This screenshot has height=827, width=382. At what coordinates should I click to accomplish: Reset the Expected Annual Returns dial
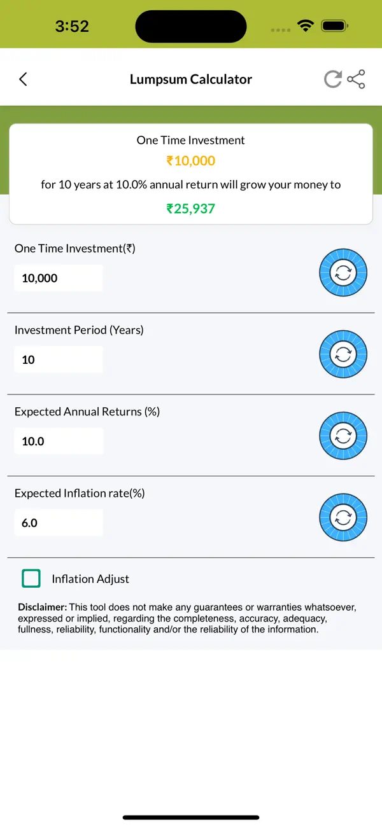343,436
